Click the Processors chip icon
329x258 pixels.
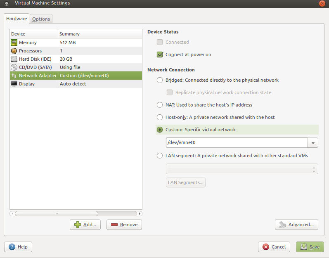point(14,51)
